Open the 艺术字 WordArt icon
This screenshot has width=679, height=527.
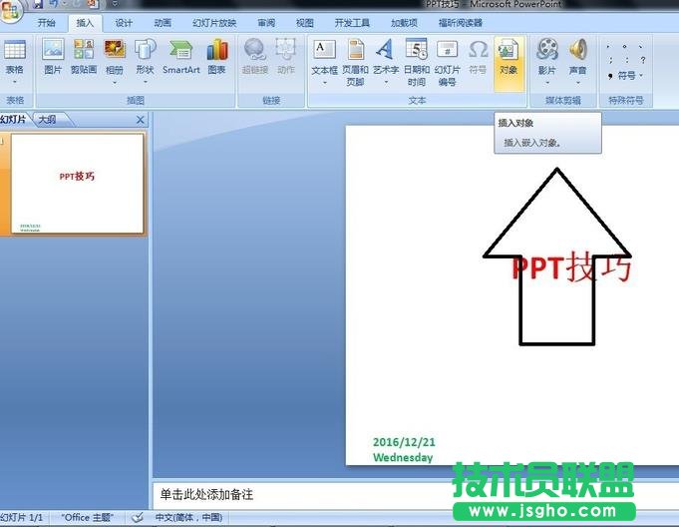click(x=385, y=50)
